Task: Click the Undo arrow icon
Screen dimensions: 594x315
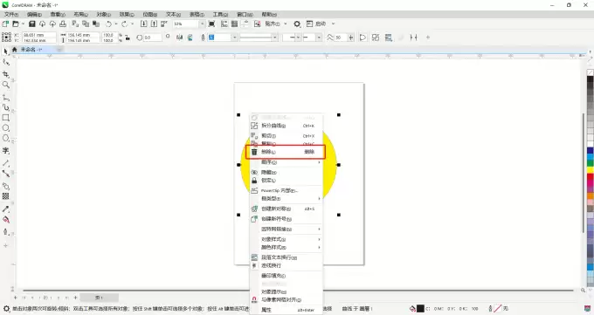Action: click(x=108, y=24)
